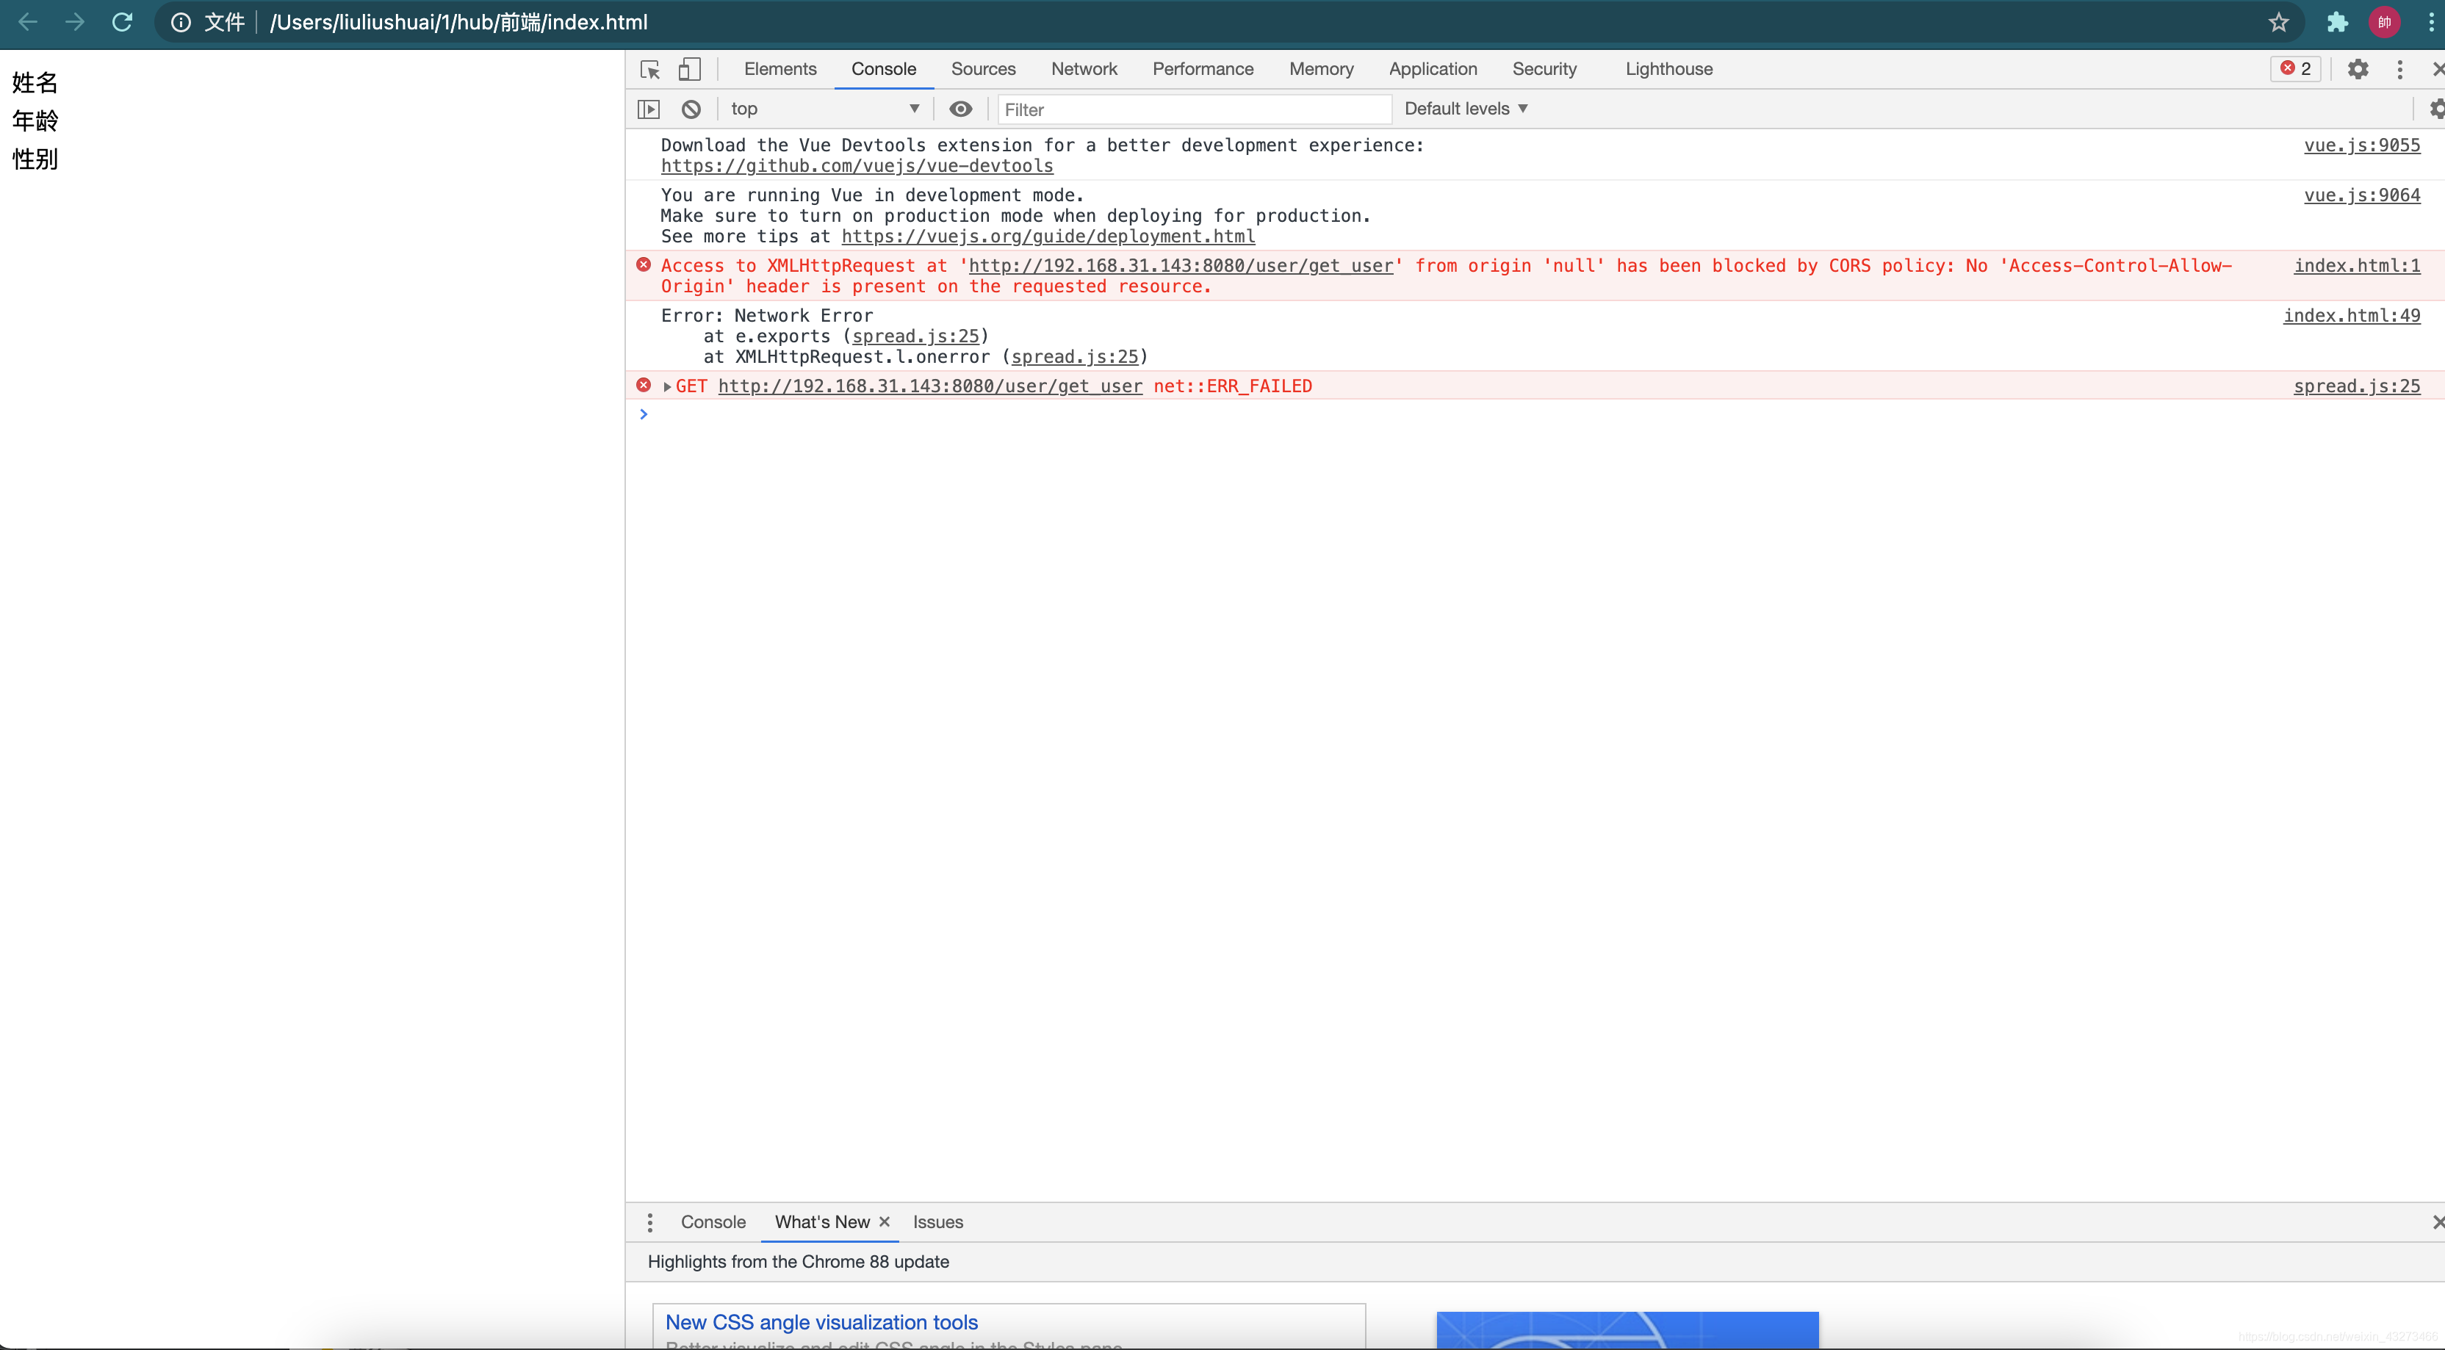Open the Network panel
The image size is (2445, 1350).
tap(1084, 68)
